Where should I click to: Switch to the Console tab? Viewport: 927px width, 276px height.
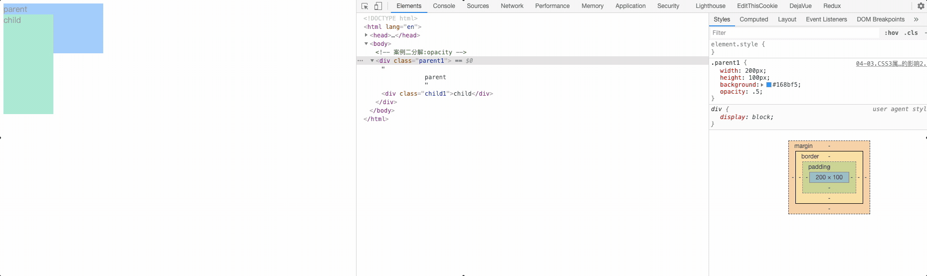click(443, 6)
